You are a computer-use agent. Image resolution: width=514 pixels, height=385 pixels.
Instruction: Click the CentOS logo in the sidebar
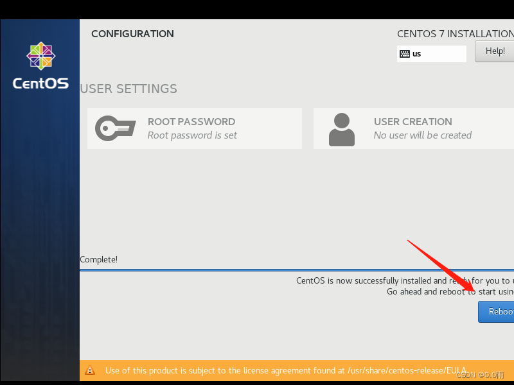40,65
